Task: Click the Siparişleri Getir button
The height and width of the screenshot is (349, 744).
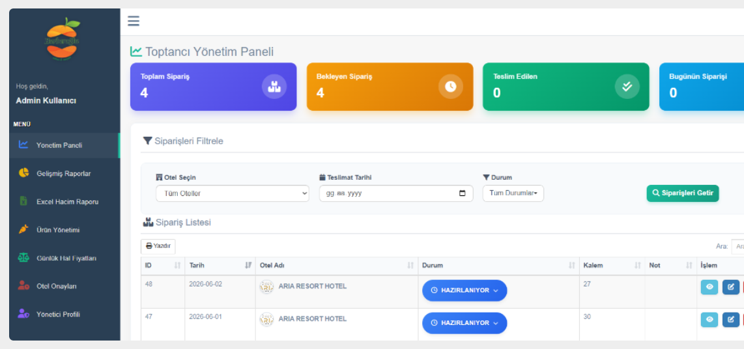Action: point(682,193)
